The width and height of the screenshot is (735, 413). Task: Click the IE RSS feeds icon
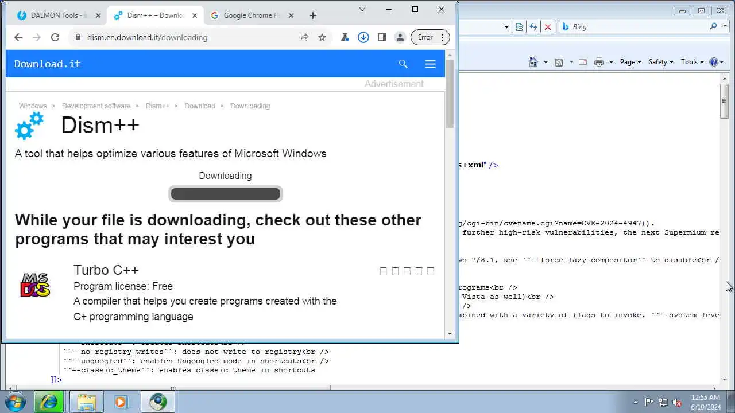click(559, 62)
